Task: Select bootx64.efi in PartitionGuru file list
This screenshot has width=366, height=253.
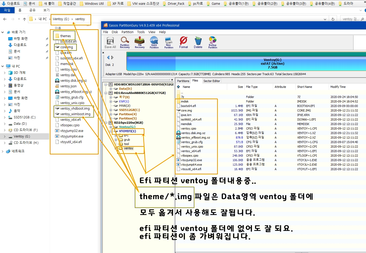Action: [188, 106]
